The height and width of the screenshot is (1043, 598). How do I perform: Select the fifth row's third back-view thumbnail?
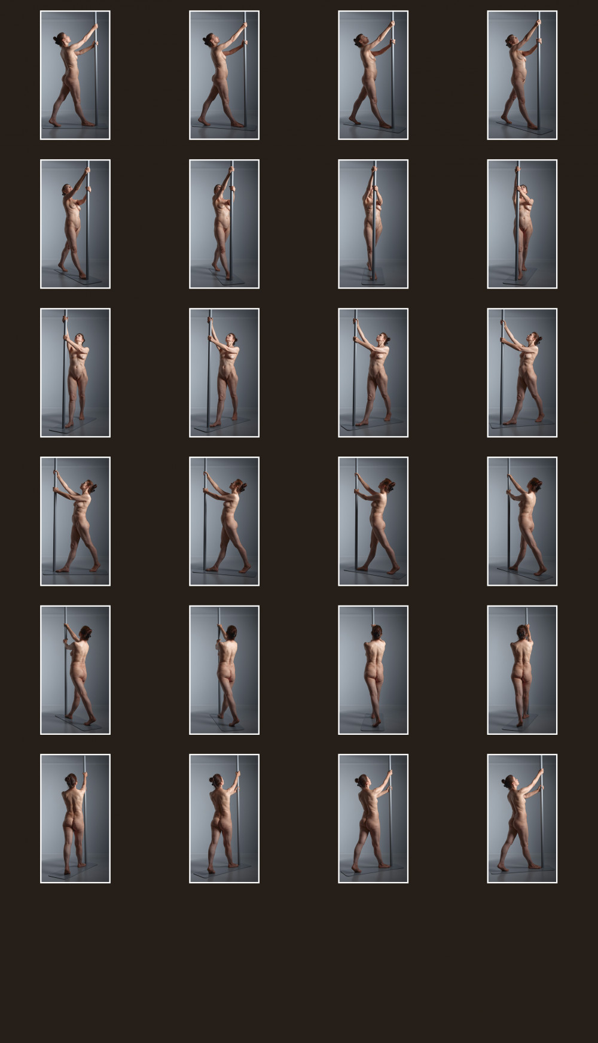pos(373,670)
